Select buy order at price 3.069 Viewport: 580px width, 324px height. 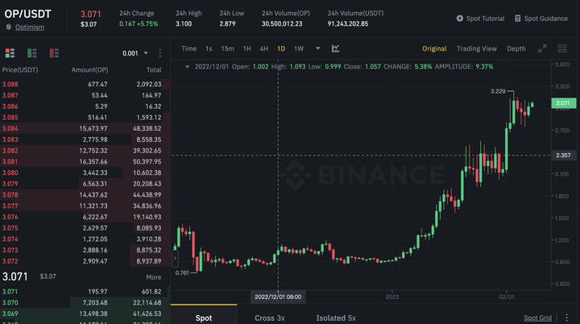85,314
